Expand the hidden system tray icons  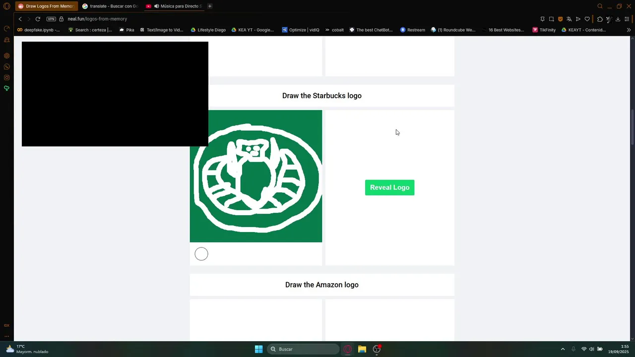pyautogui.click(x=563, y=349)
